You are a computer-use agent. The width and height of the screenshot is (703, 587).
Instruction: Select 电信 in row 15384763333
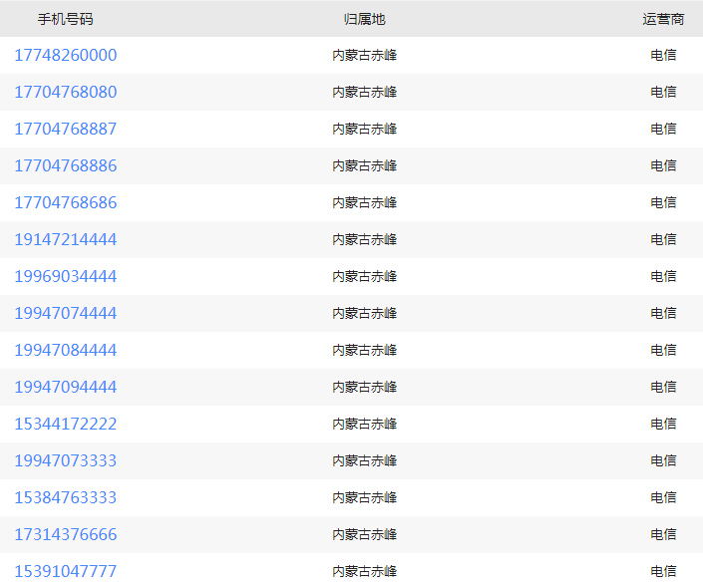point(663,497)
